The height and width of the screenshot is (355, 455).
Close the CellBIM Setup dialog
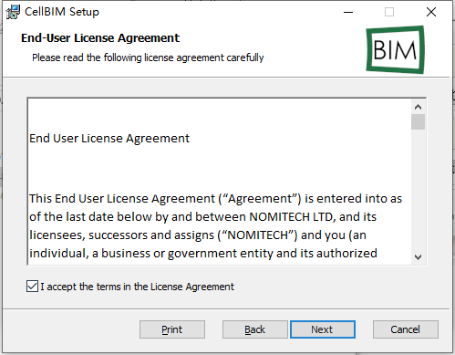431,12
